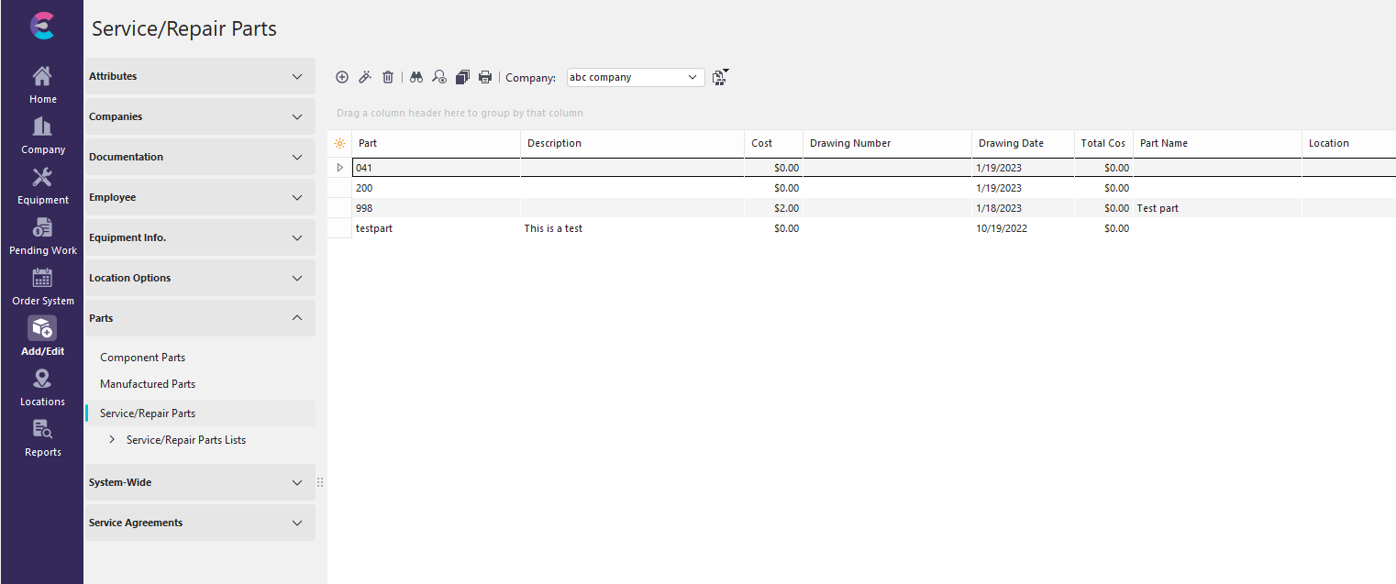Click the trash delete icon
This screenshot has width=1396, height=584.
point(388,78)
